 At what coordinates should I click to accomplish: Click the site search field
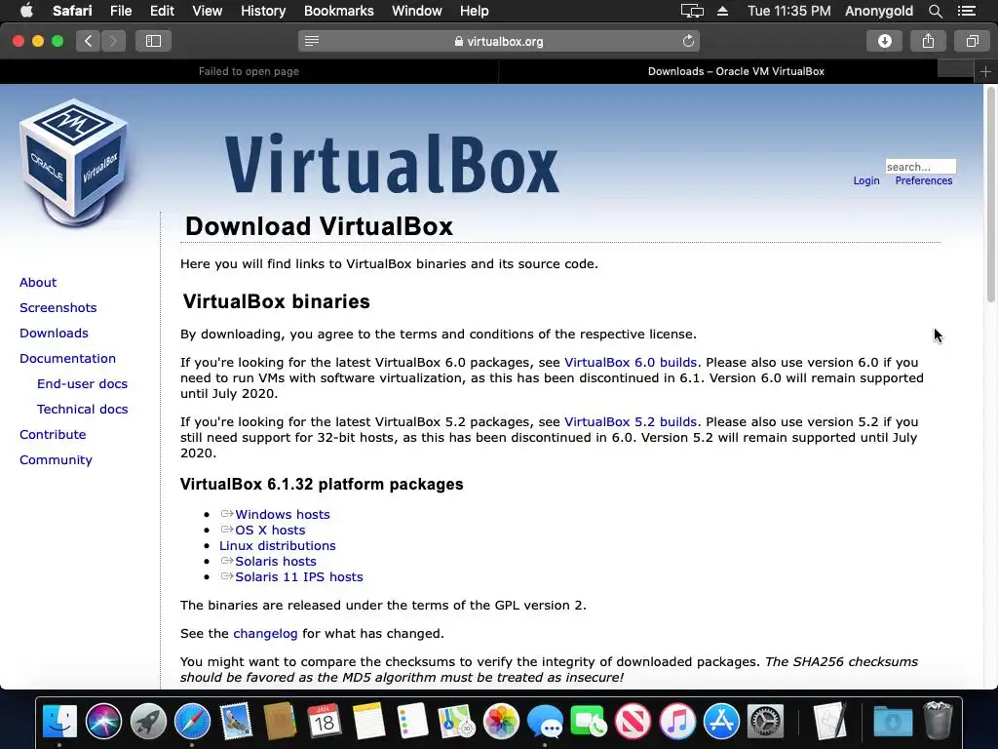[x=920, y=167]
